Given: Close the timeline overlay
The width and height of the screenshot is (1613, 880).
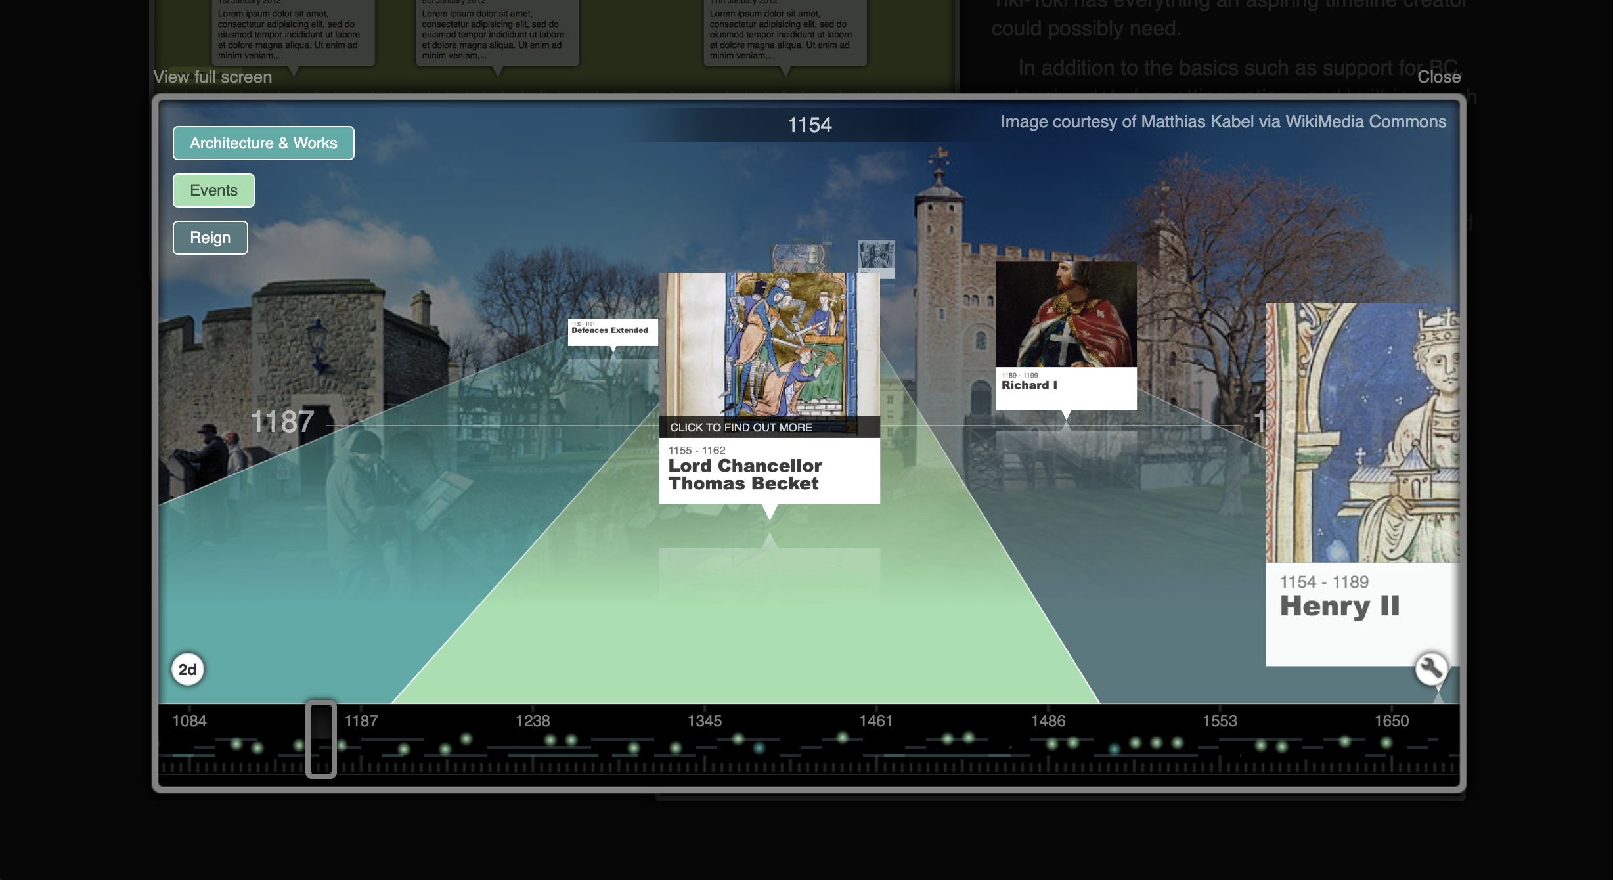Looking at the screenshot, I should click(1439, 77).
